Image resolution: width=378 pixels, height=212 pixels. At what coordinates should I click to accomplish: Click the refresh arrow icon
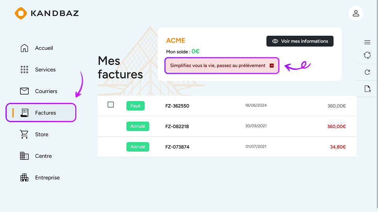point(367,72)
